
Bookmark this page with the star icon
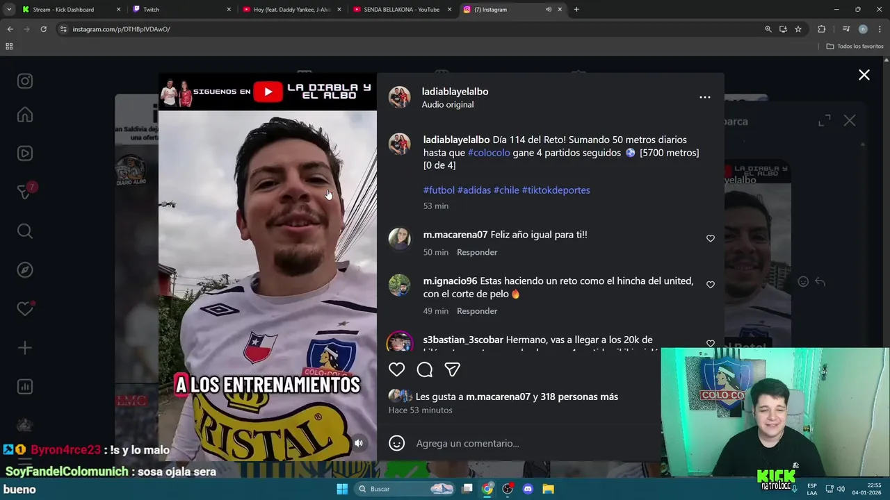pyautogui.click(x=798, y=29)
